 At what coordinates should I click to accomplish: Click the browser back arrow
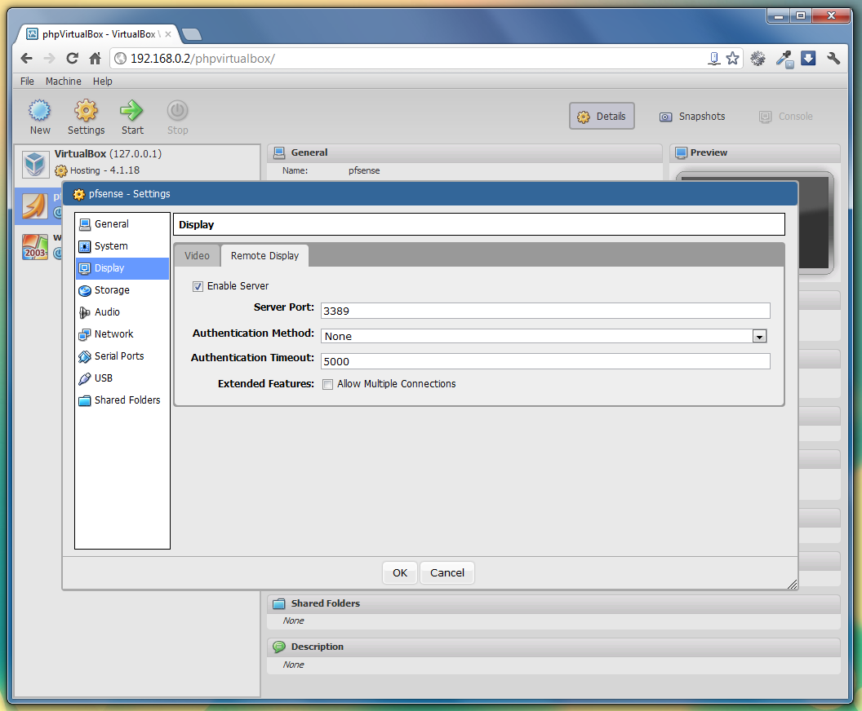(26, 58)
